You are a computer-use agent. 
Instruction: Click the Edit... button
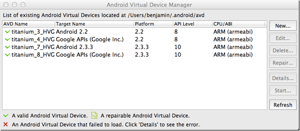pos(283,38)
